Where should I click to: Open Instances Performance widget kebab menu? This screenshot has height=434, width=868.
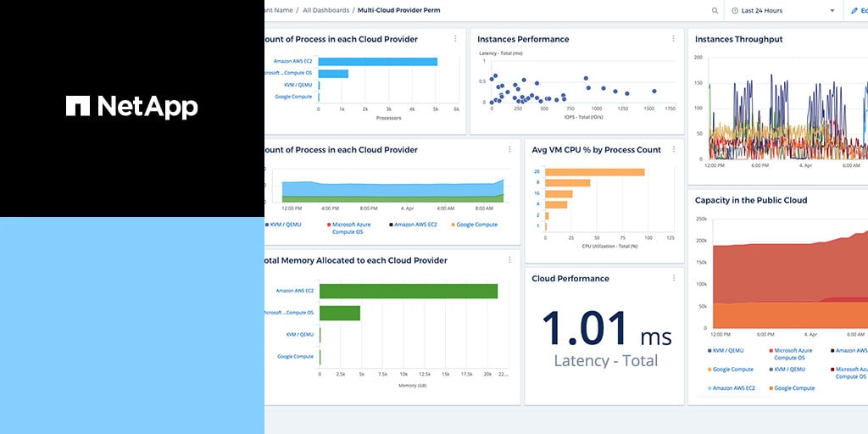point(673,39)
